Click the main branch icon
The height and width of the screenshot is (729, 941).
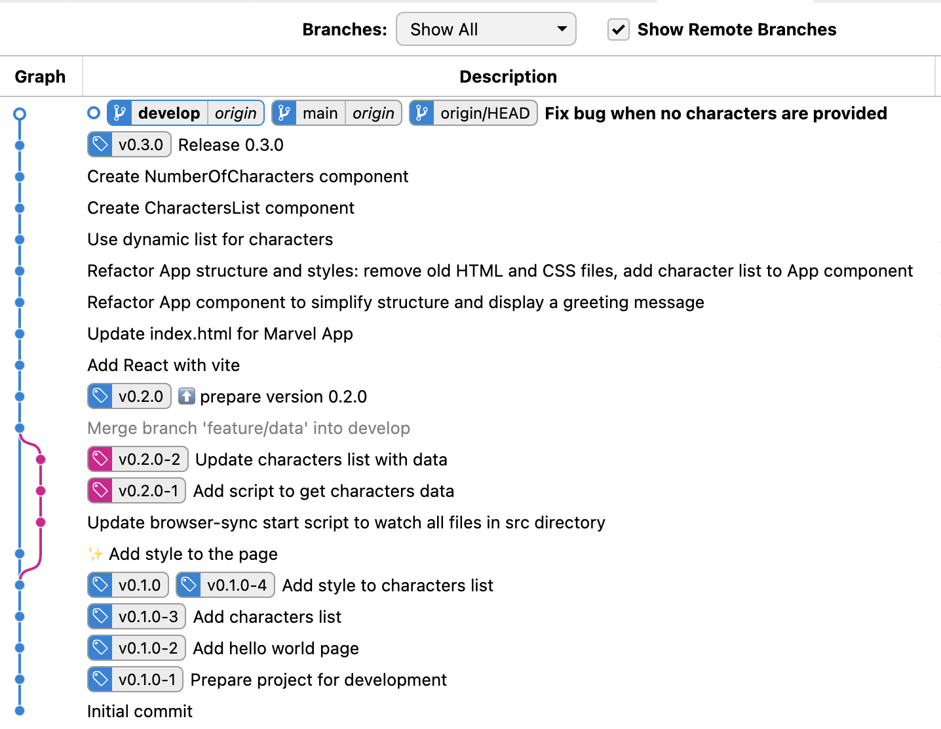(x=284, y=113)
